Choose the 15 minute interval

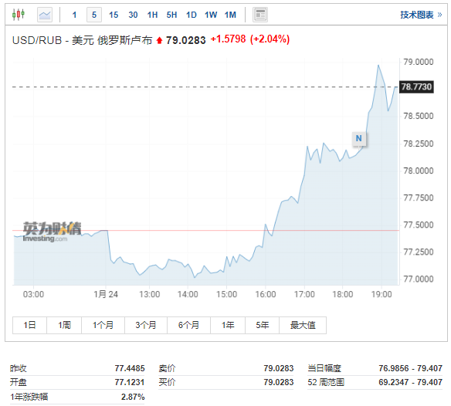pos(114,15)
